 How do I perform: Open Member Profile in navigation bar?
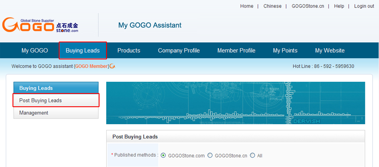click(236, 51)
